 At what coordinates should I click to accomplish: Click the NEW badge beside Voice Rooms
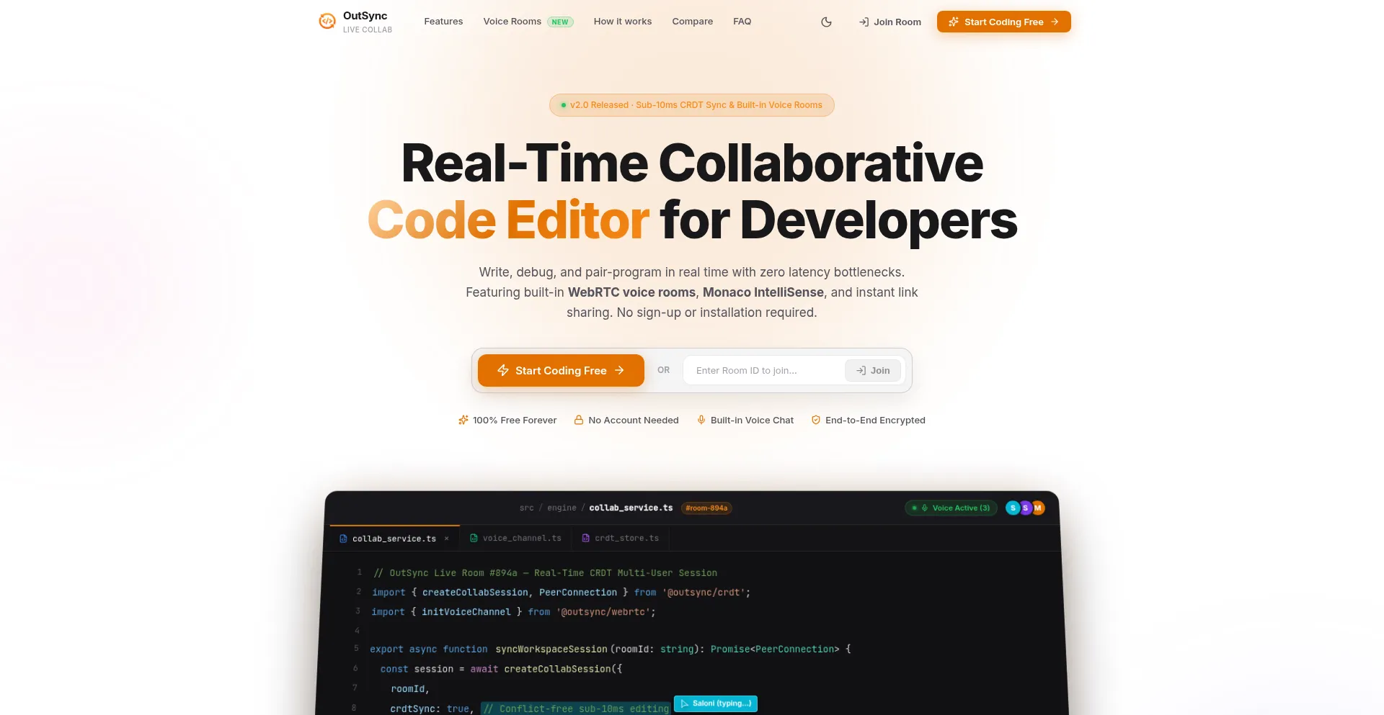point(560,22)
